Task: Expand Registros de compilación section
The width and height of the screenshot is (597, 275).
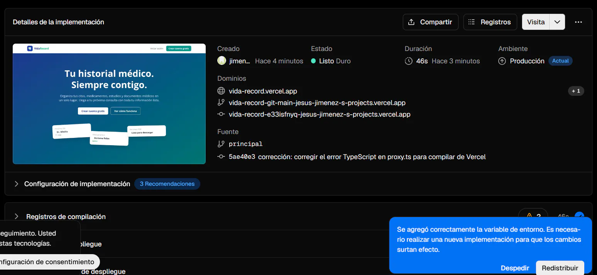Action: (66, 217)
